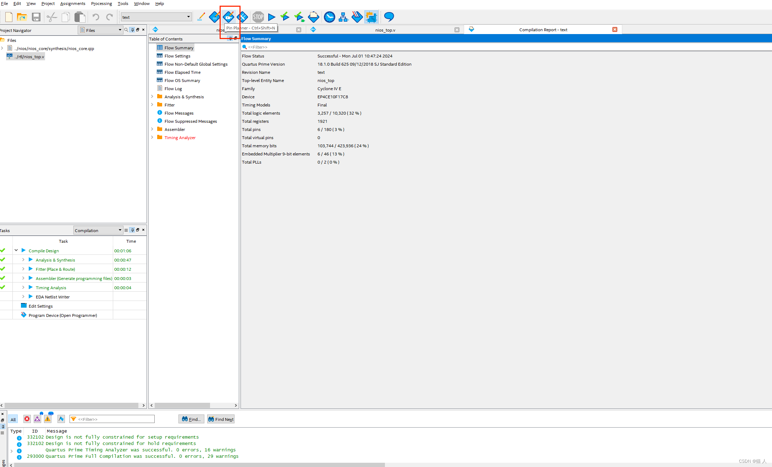
Task: Switch to the nios_top.v tab
Action: click(385, 30)
